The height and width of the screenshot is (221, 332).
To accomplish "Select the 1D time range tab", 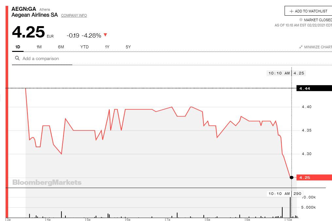I will pyautogui.click(x=18, y=47).
